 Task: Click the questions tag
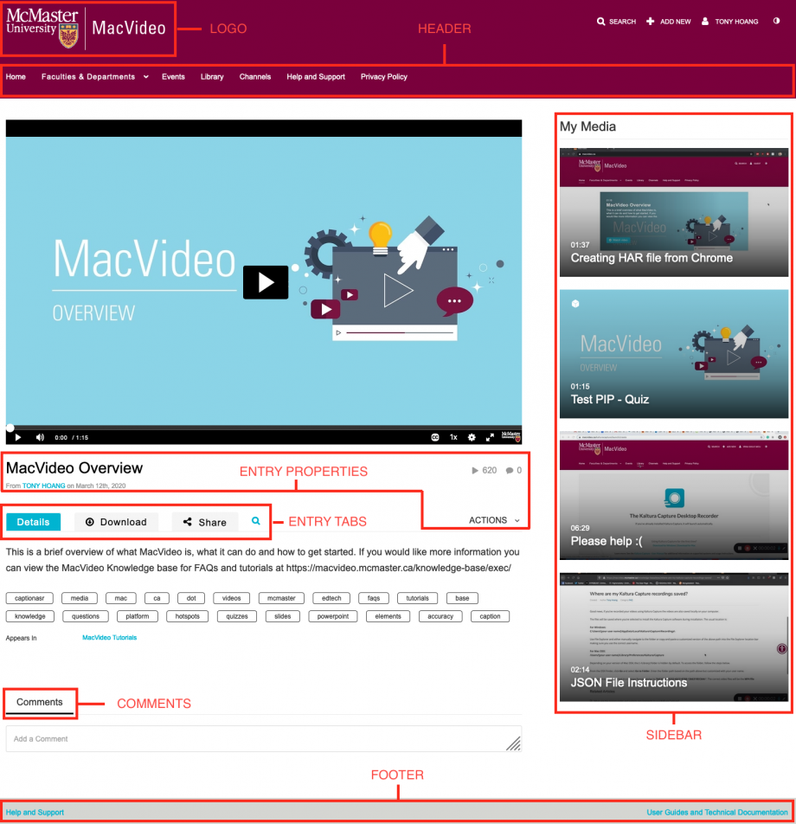(x=86, y=616)
